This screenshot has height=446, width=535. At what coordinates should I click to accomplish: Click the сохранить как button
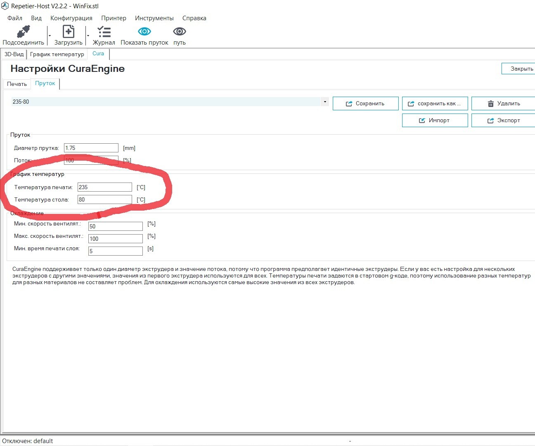click(435, 104)
